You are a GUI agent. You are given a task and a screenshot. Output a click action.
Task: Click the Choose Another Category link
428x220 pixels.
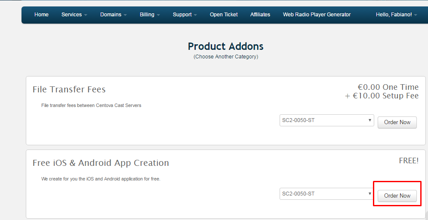226,57
